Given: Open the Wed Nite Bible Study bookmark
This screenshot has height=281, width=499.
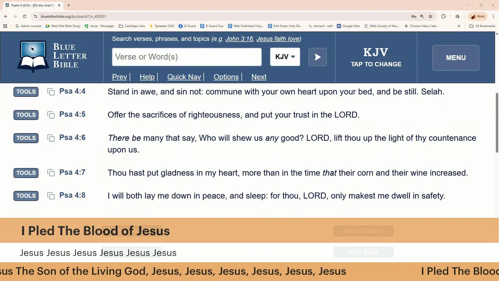Looking at the screenshot, I should 63,26.
